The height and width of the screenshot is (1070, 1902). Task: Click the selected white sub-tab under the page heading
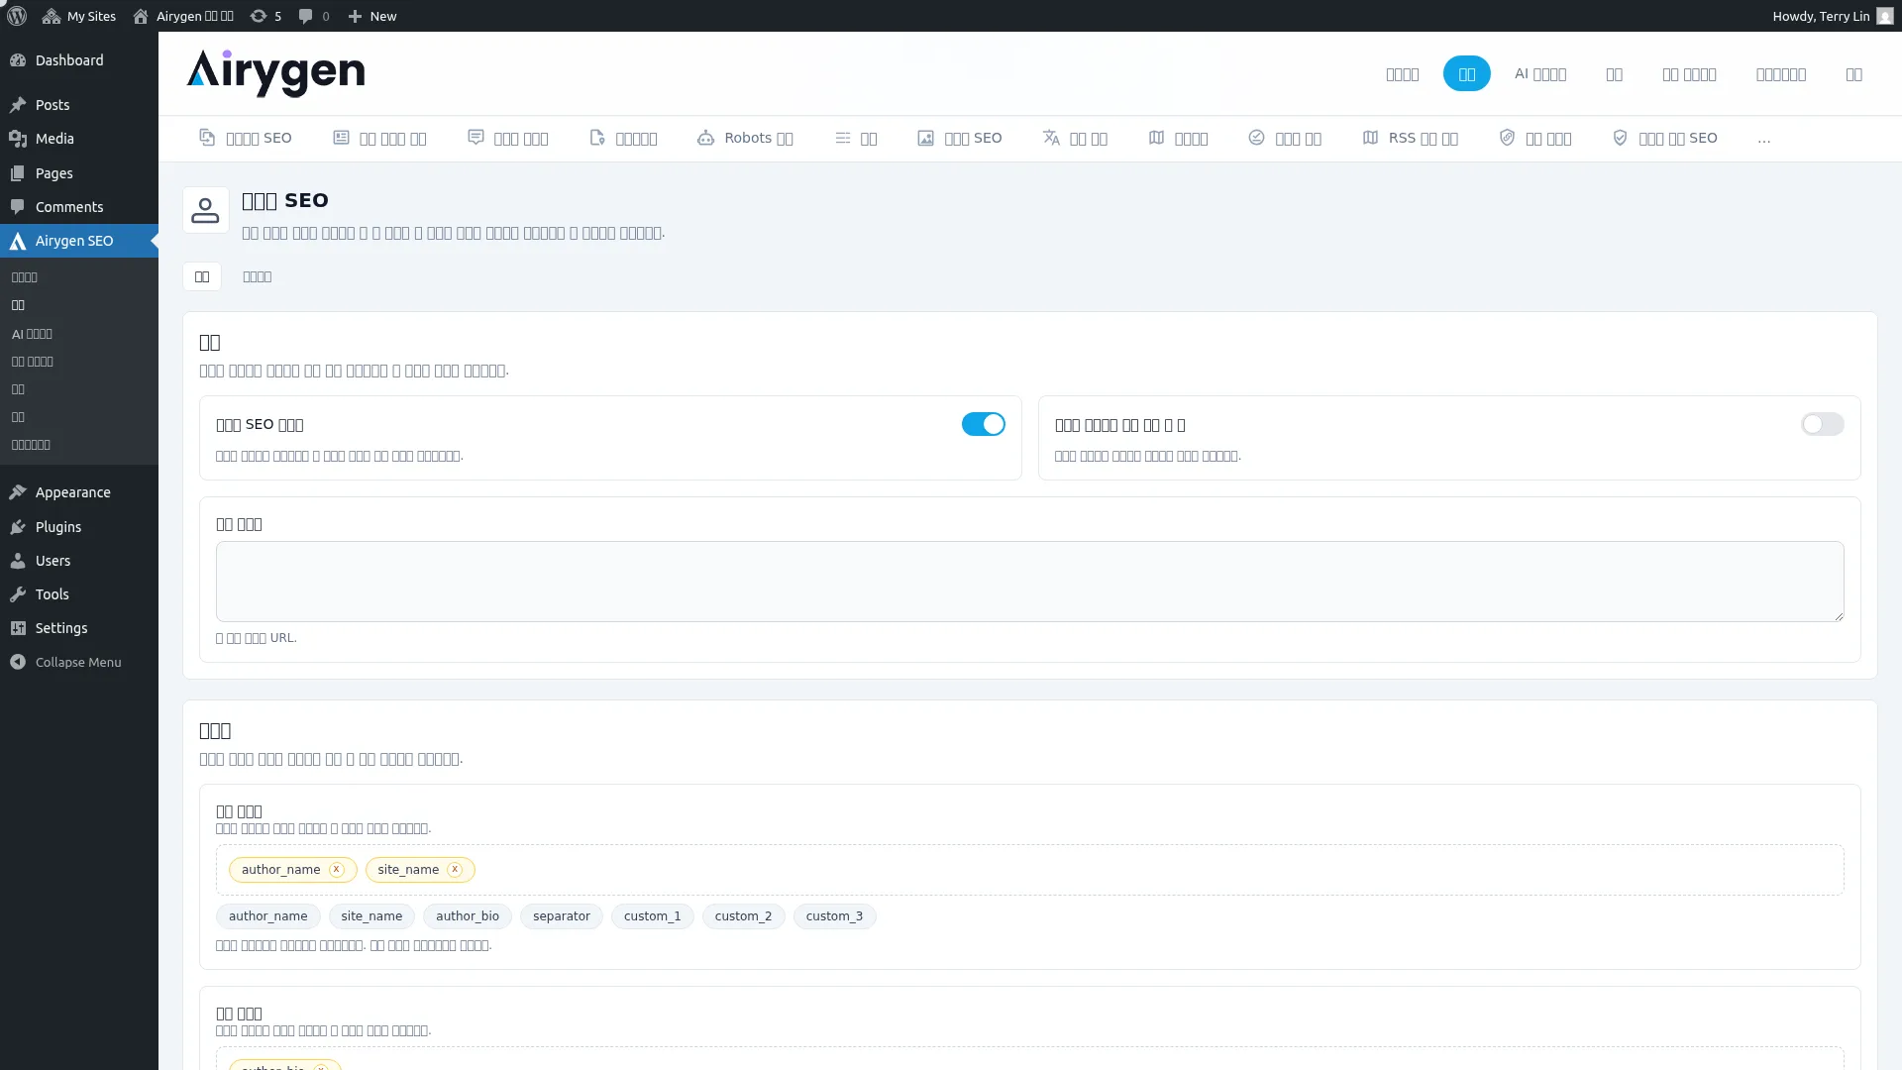click(202, 276)
